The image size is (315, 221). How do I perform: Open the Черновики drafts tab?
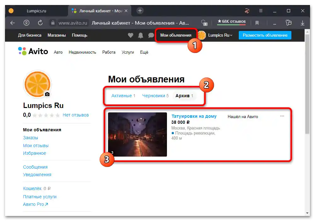(156, 96)
